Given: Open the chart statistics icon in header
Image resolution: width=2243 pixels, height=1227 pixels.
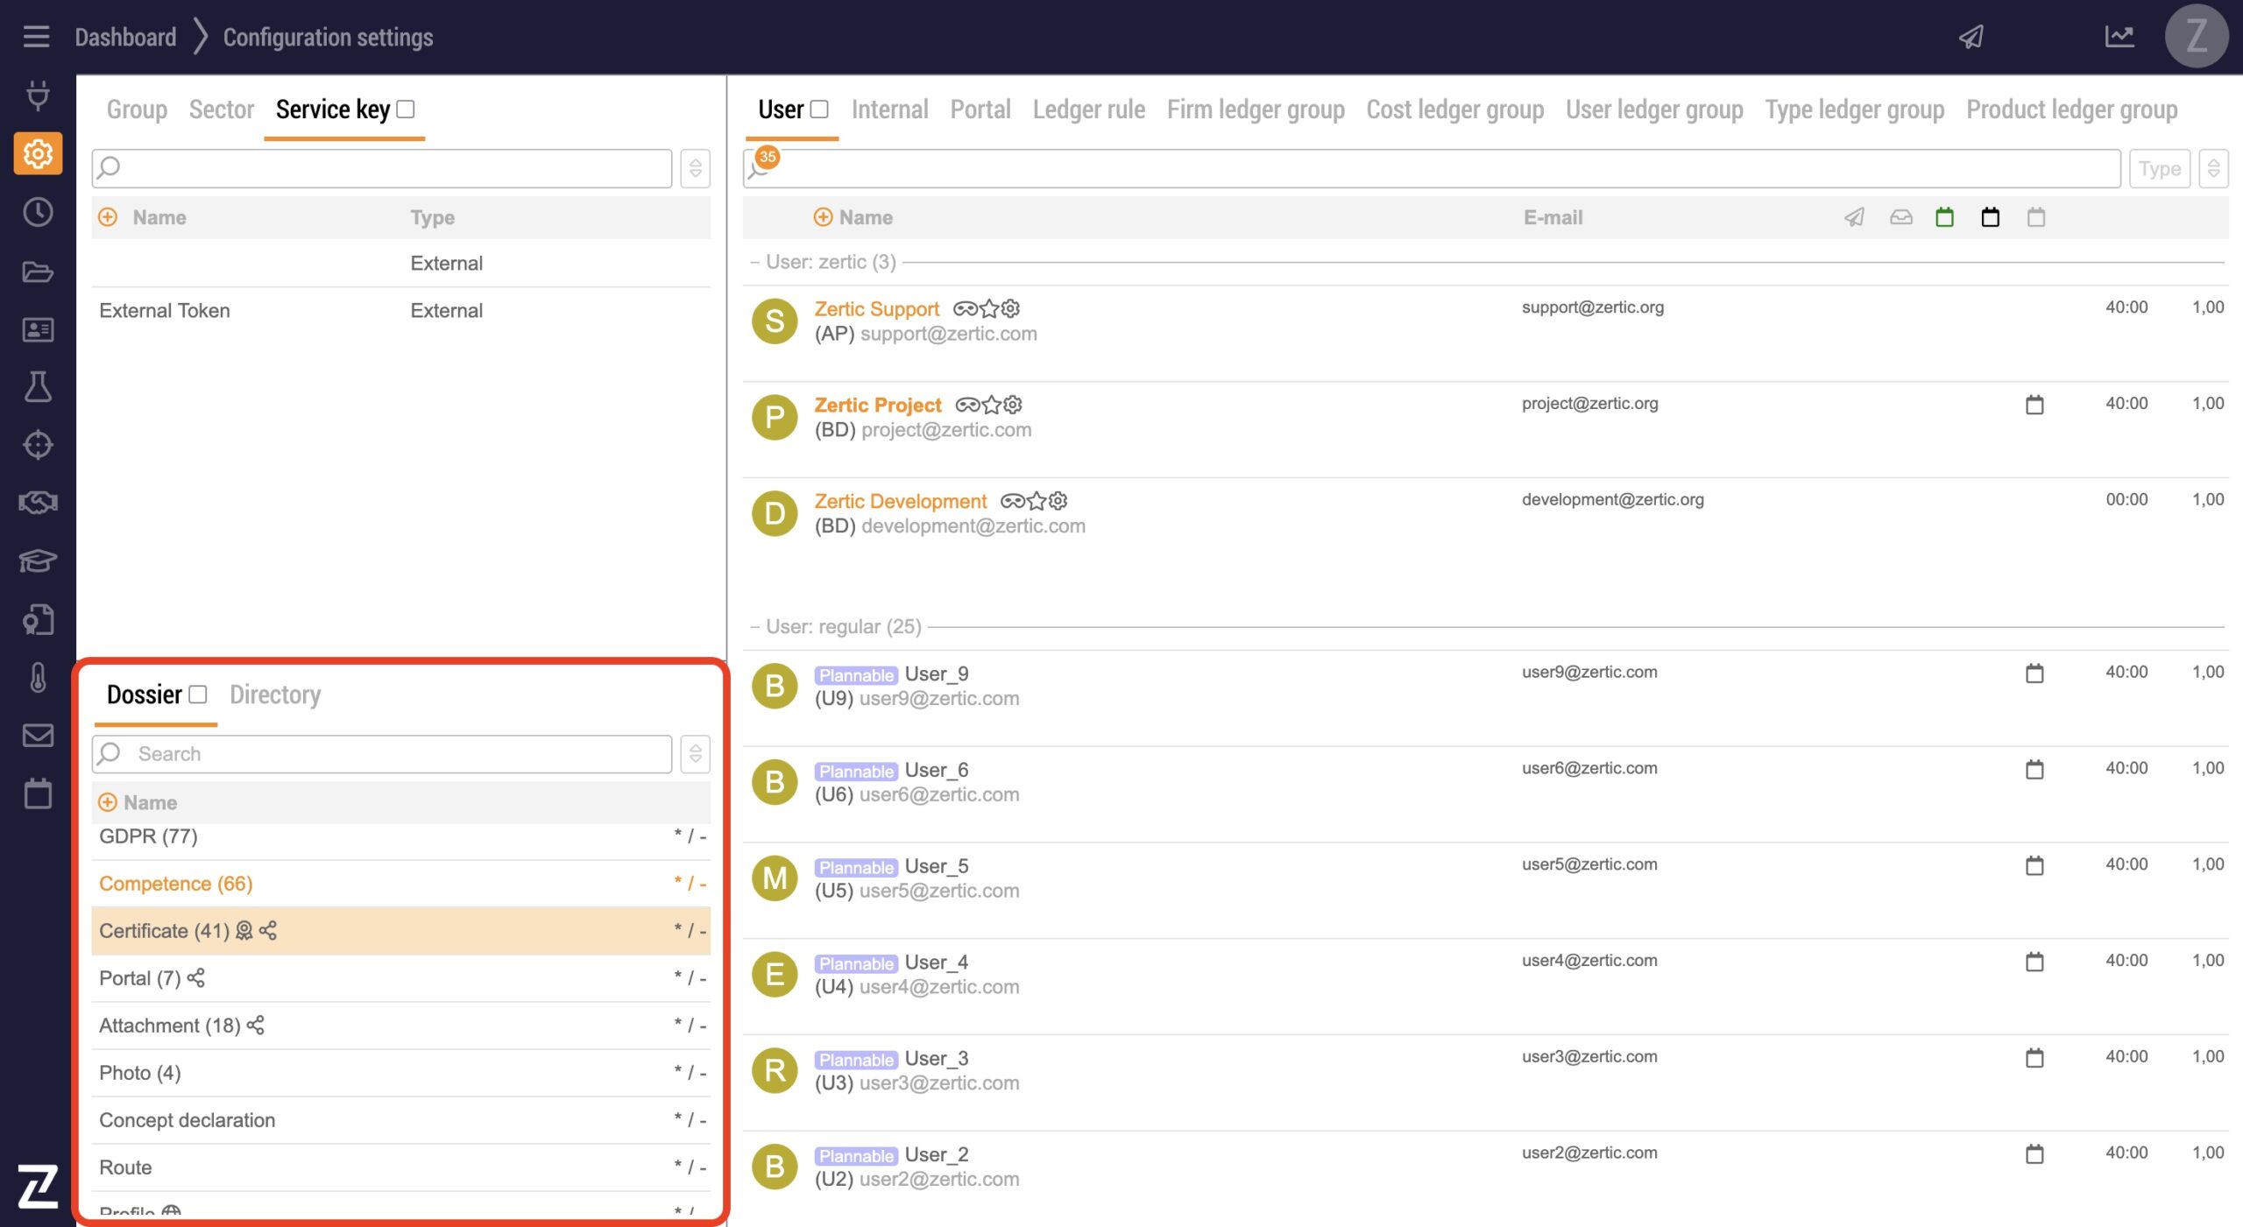Looking at the screenshot, I should coord(2119,37).
